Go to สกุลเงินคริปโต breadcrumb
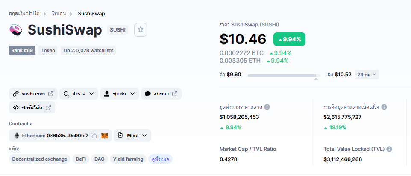This screenshot has height=176, width=411. point(25,14)
